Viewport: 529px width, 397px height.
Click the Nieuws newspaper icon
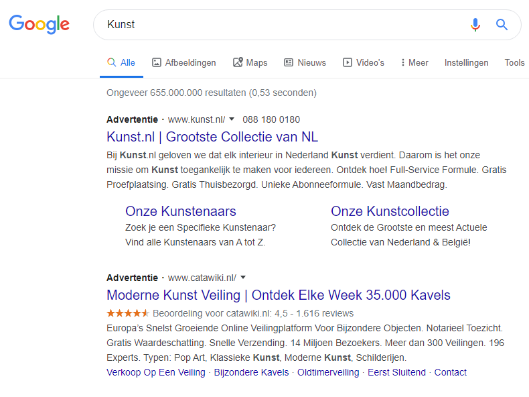pyautogui.click(x=289, y=62)
